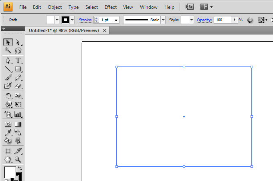Open the Type menu
This screenshot has height=181, width=273.
73,7
